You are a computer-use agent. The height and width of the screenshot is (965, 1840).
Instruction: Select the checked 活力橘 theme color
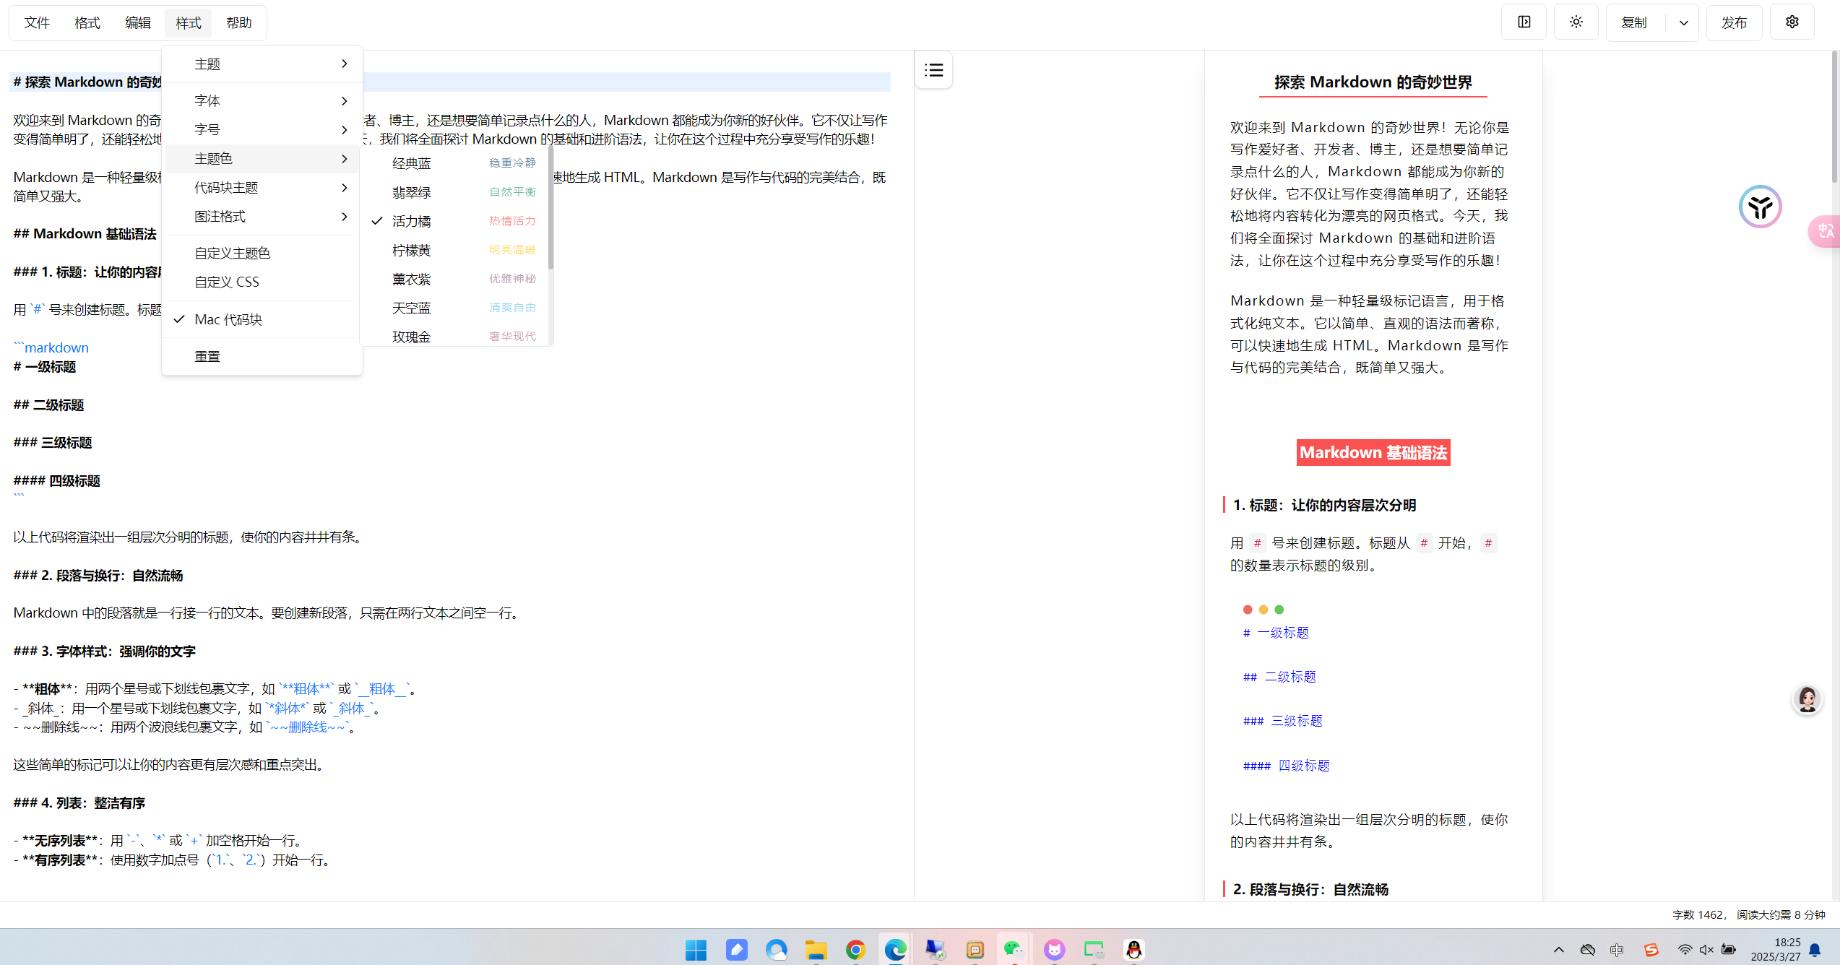coord(455,221)
